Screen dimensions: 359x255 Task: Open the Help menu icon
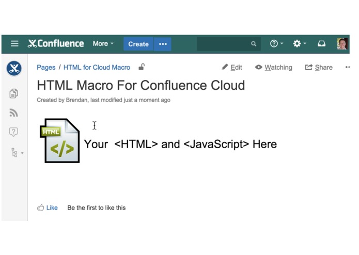276,43
